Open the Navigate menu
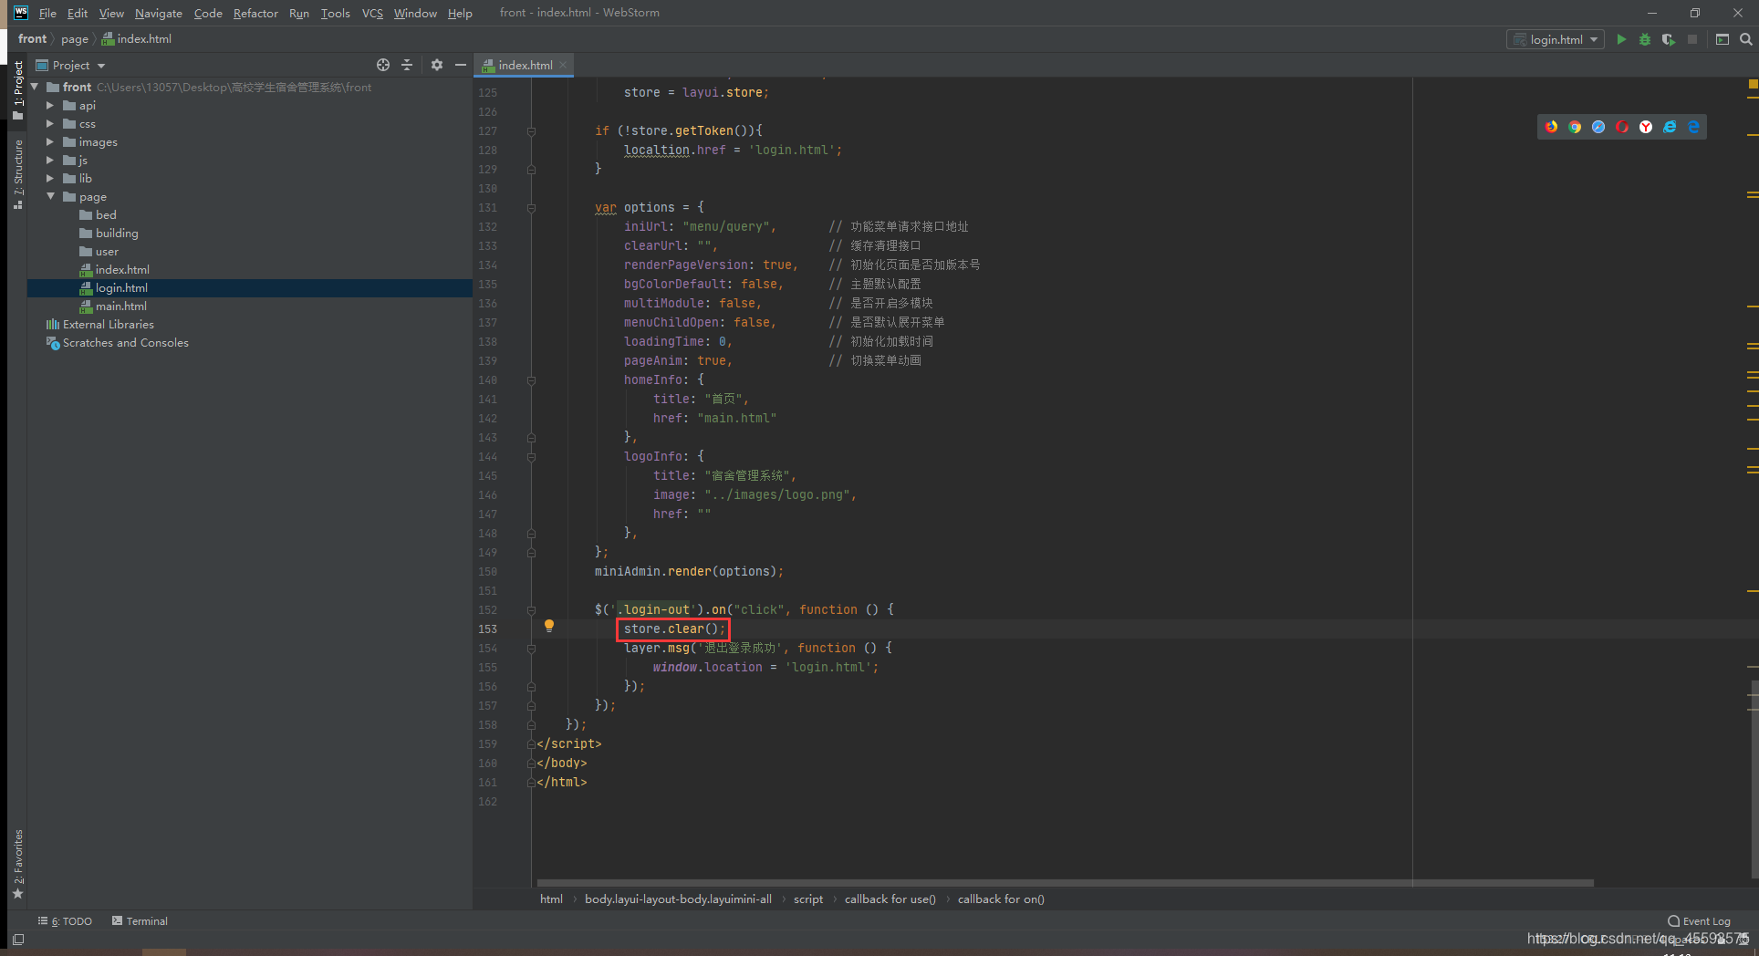 159,13
